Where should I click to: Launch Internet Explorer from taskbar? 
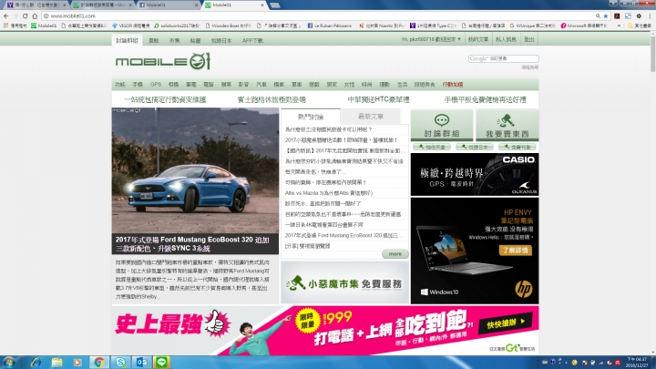pyautogui.click(x=36, y=362)
